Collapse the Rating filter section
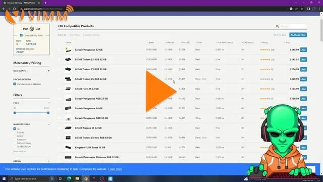The width and height of the screenshot is (323, 182). [49, 161]
